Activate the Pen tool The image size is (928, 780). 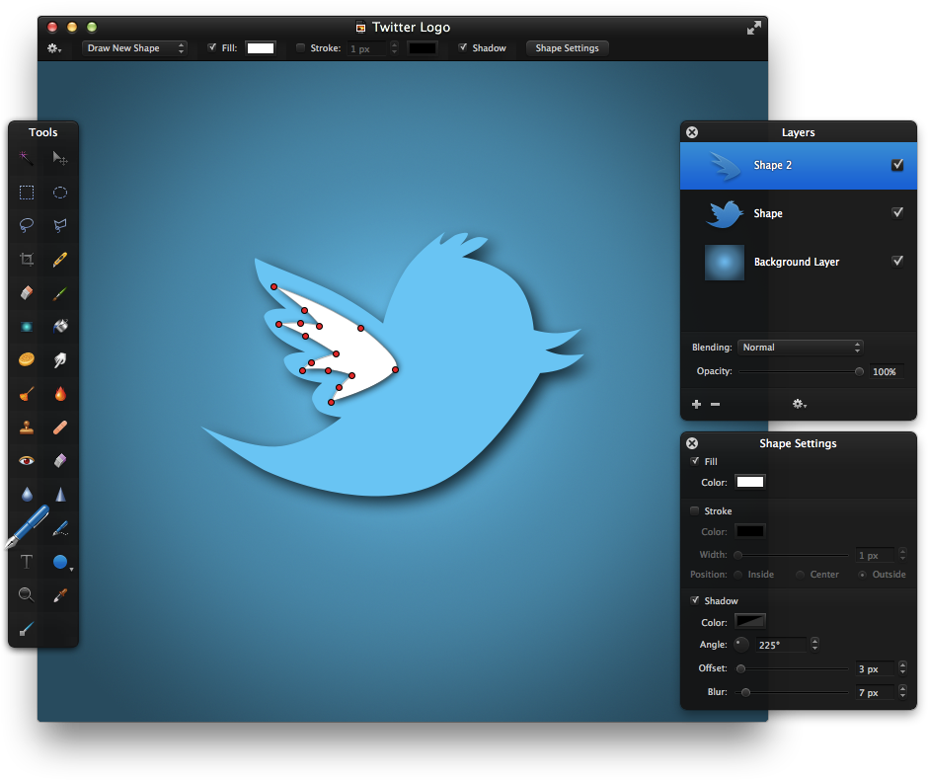click(x=25, y=527)
